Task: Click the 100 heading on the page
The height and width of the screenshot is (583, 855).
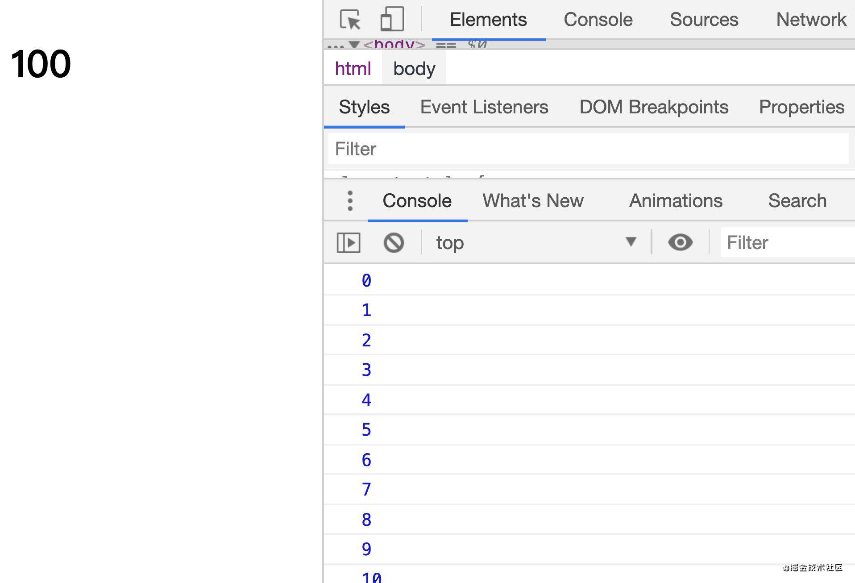Action: pos(41,64)
